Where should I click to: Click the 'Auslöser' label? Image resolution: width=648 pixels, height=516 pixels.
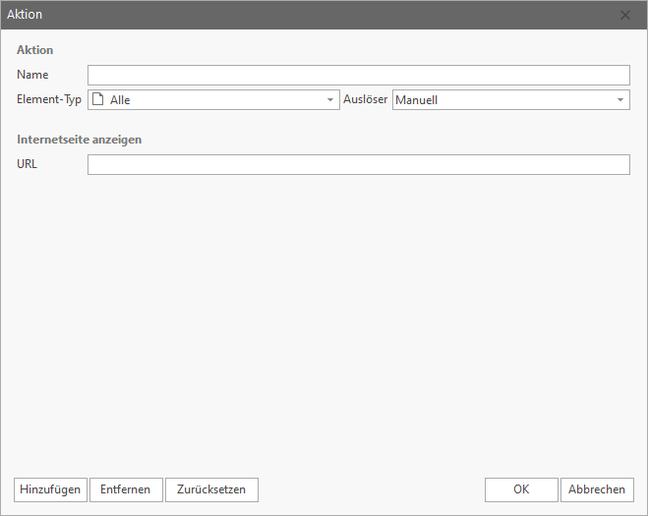pyautogui.click(x=365, y=99)
